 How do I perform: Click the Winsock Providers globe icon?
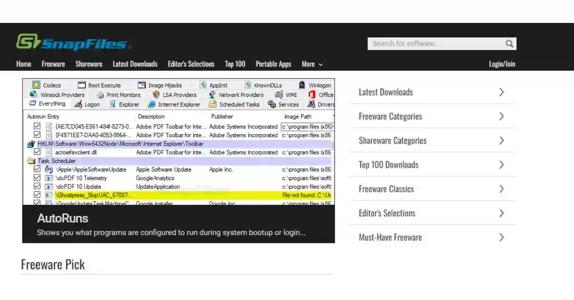[33, 95]
